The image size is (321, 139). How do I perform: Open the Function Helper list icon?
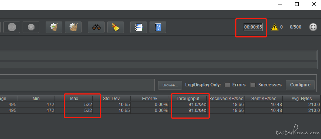138,27
